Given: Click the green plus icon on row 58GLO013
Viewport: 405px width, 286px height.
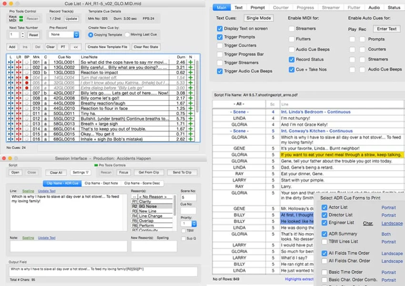Looking at the screenshot, I should [x=191, y=124].
